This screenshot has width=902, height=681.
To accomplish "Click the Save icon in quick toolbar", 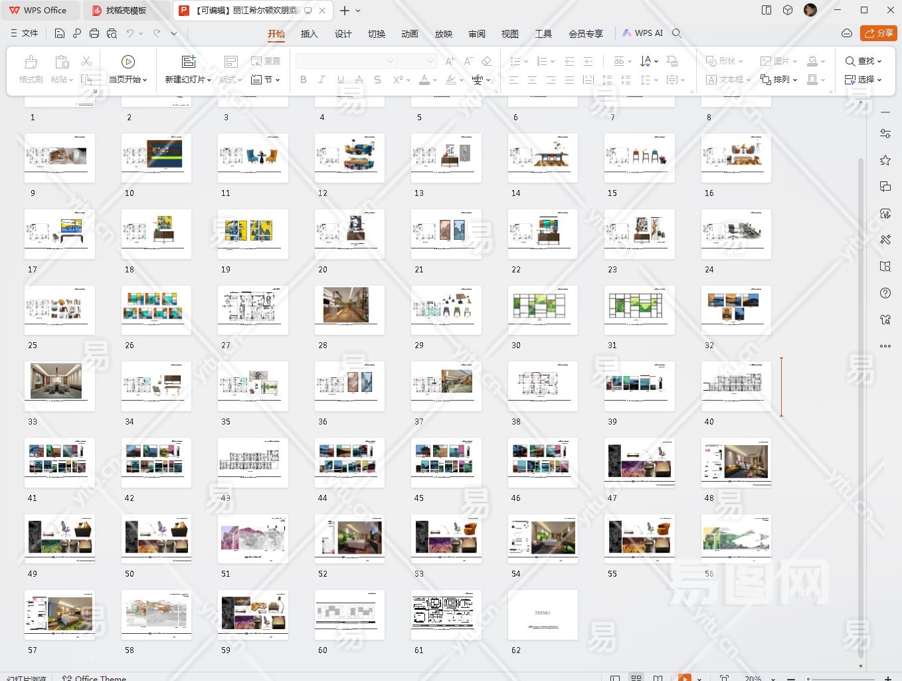I will click(60, 33).
